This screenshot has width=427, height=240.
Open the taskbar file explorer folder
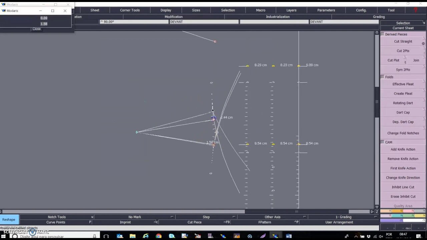pos(133,236)
